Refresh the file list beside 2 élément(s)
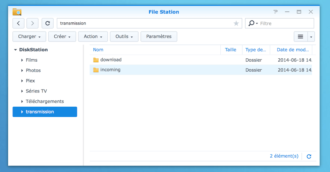This screenshot has height=172, width=330. (x=309, y=157)
